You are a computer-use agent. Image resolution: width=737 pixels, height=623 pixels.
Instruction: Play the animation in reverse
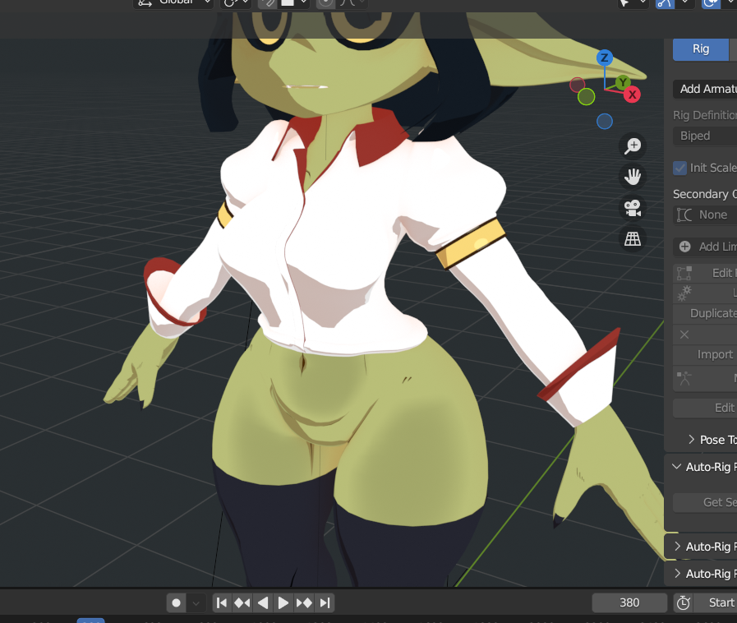pos(263,602)
